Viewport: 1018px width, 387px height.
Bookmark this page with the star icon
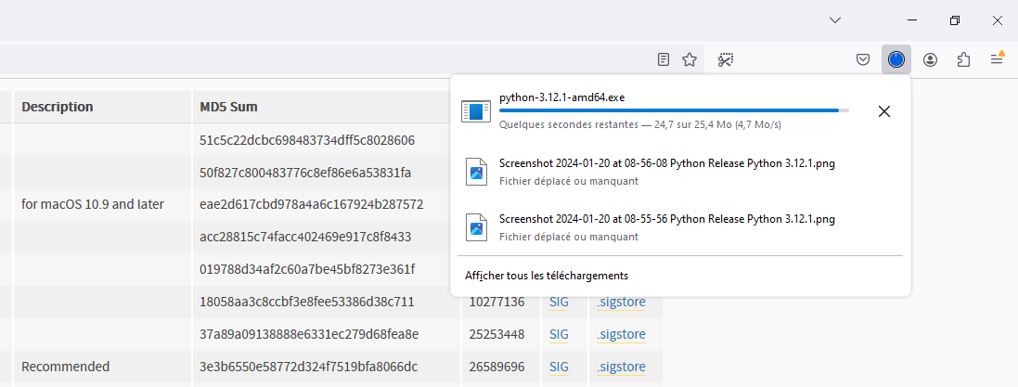tap(689, 59)
